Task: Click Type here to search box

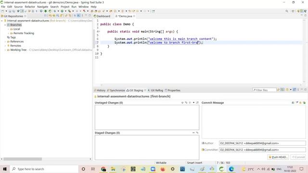Action: [44, 169]
